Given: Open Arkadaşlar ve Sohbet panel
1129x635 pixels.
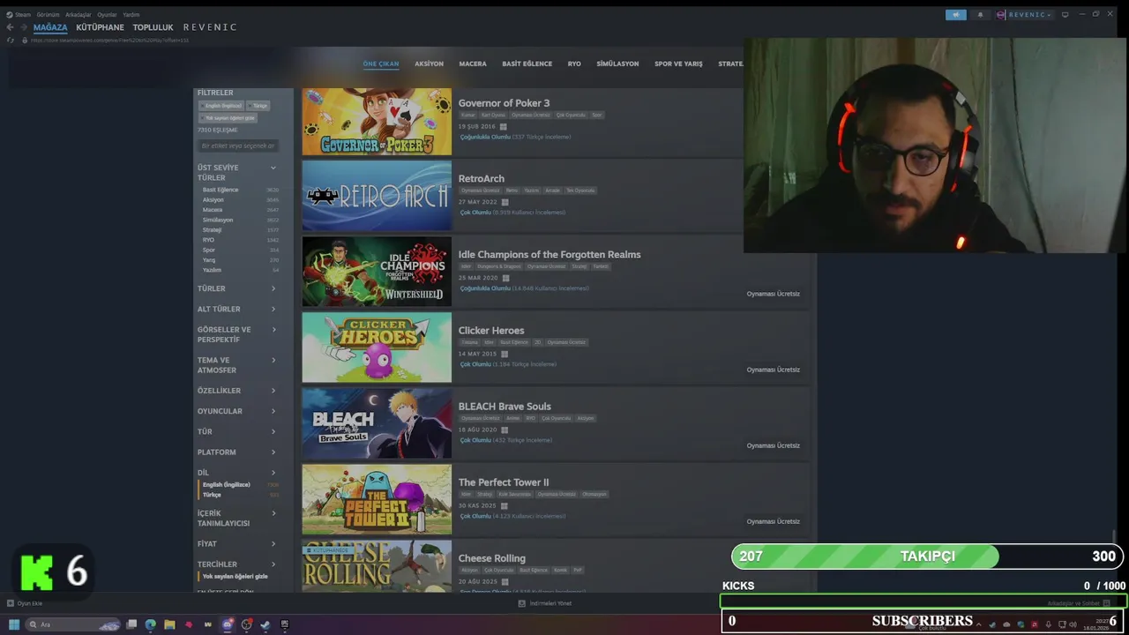Looking at the screenshot, I should pyautogui.click(x=1079, y=603).
